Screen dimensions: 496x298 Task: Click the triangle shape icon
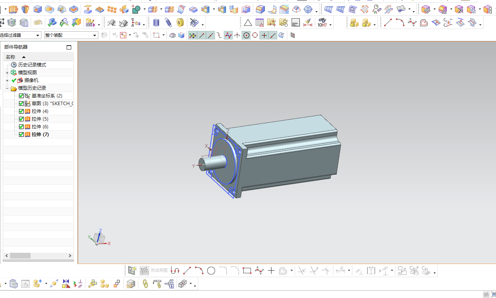pyautogui.click(x=247, y=23)
